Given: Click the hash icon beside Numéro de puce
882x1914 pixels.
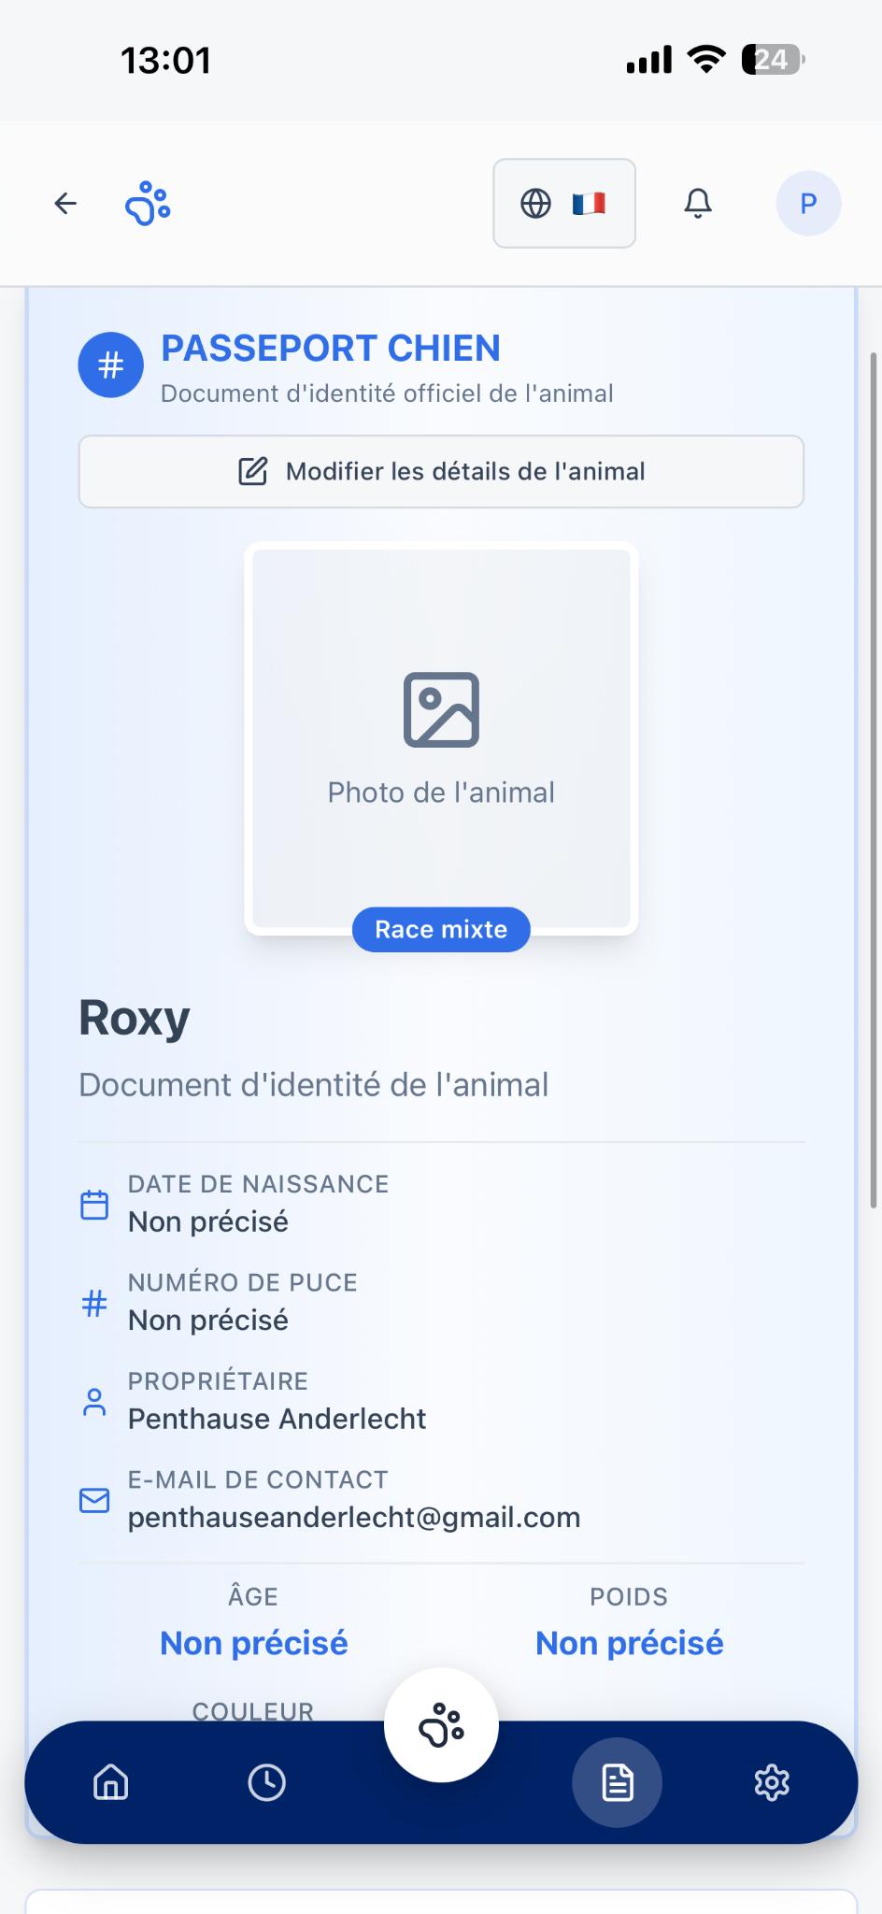Looking at the screenshot, I should tap(94, 1303).
